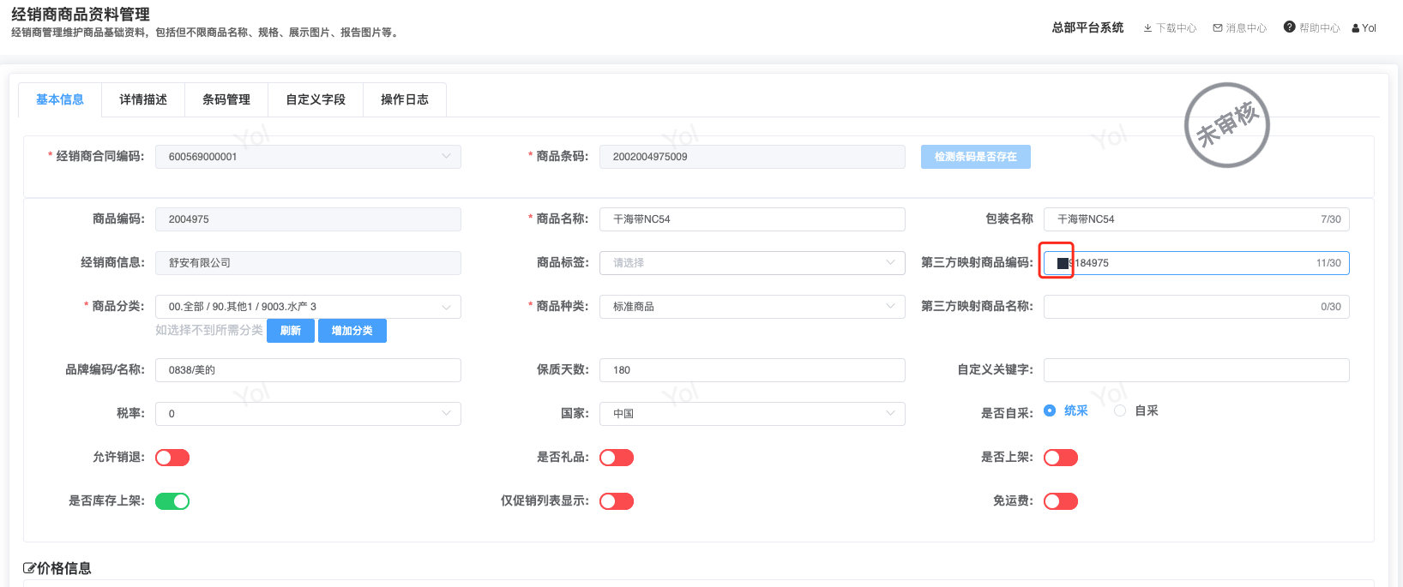
Task: Open the 商品标签 dropdown
Action: coord(752,263)
